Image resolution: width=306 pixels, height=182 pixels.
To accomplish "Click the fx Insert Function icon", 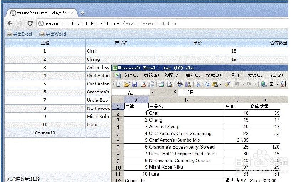I will (x=175, y=92).
